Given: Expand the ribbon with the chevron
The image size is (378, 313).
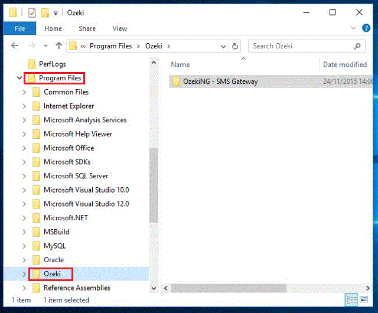Looking at the screenshot, I should pyautogui.click(x=353, y=28).
